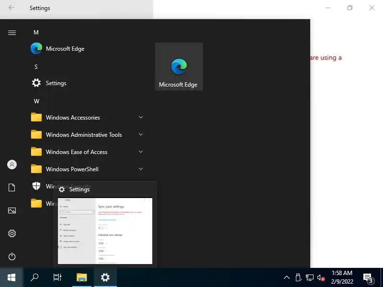Click Settings gear on the taskbar
383x287 pixels.
(x=105, y=277)
